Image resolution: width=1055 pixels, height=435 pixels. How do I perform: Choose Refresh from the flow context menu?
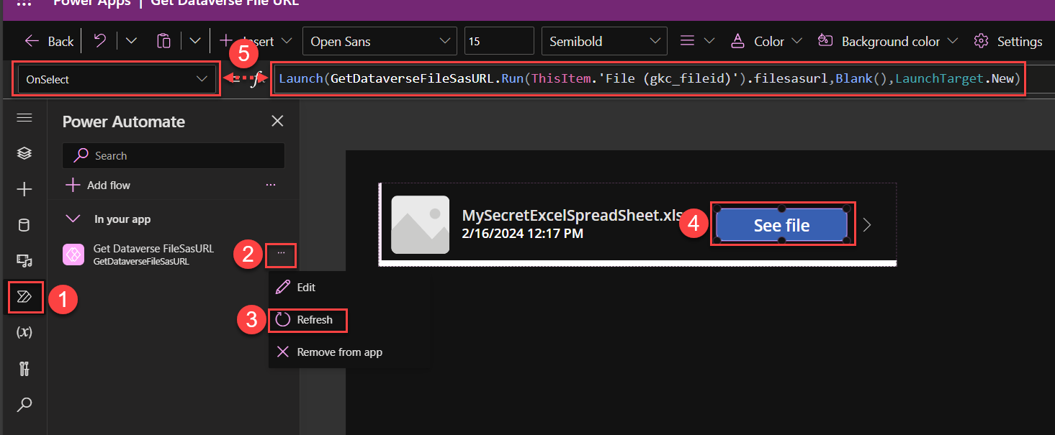pos(314,320)
